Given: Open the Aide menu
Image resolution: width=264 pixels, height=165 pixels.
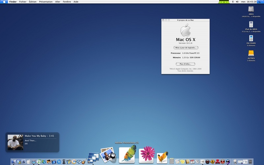Looking at the screenshot, I should (76, 2).
